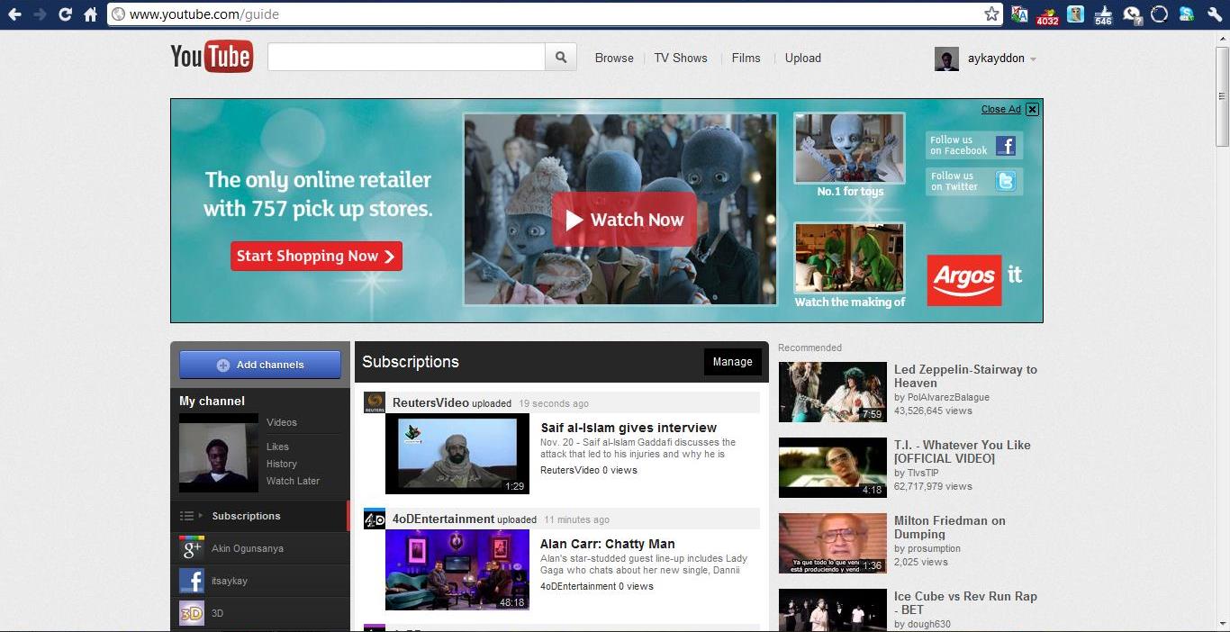This screenshot has width=1230, height=632.
Task: Open the Saif al-Islam gives interview title
Action: pos(629,428)
